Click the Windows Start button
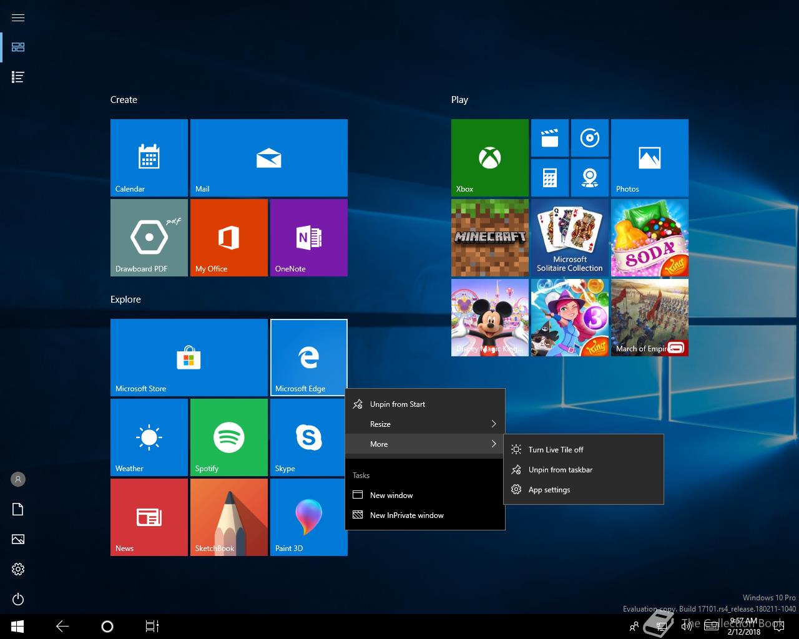The height and width of the screenshot is (639, 799). (17, 627)
